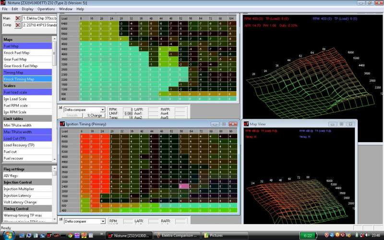Open the Display menu
The image size is (384, 240).
27,9
